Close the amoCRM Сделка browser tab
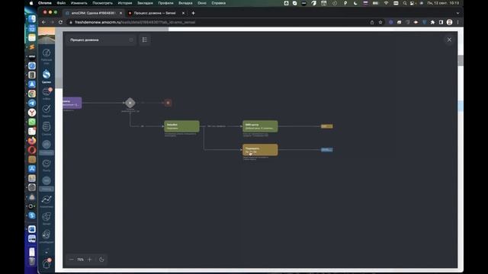This screenshot has width=488, height=274. [120, 13]
